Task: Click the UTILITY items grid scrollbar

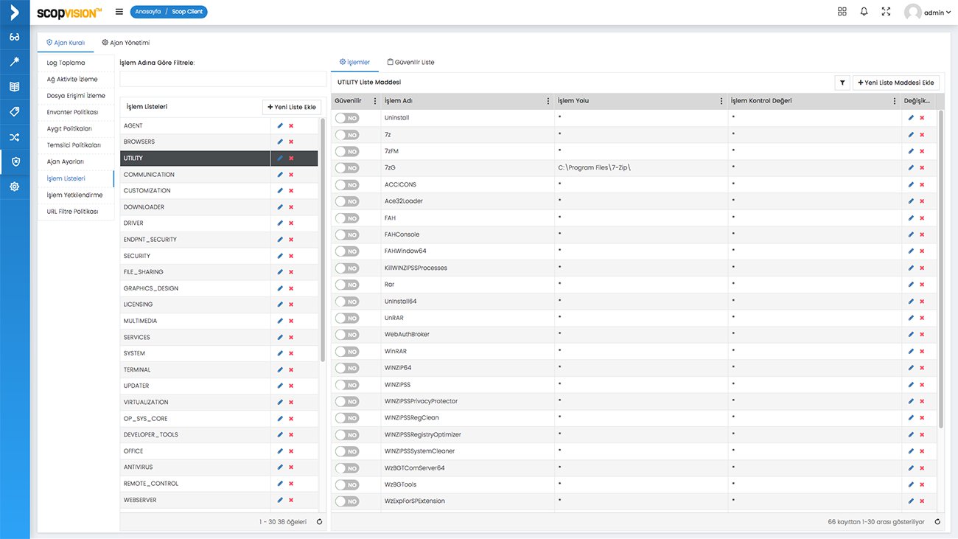Action: [x=941, y=269]
